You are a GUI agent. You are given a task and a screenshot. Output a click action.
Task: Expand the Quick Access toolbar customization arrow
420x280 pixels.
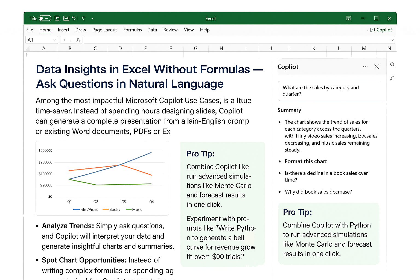click(x=92, y=19)
